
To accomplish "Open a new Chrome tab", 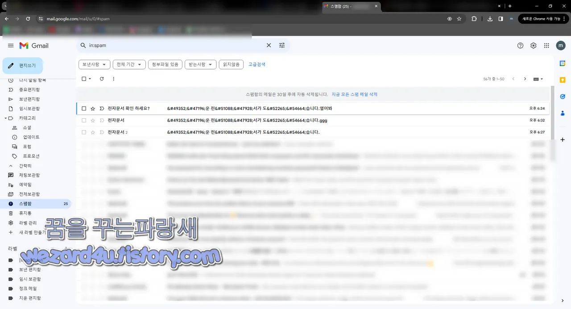I will coord(510,6).
